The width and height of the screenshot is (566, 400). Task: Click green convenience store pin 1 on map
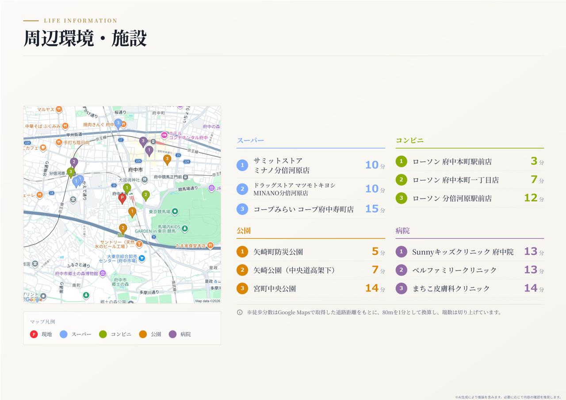click(x=127, y=188)
